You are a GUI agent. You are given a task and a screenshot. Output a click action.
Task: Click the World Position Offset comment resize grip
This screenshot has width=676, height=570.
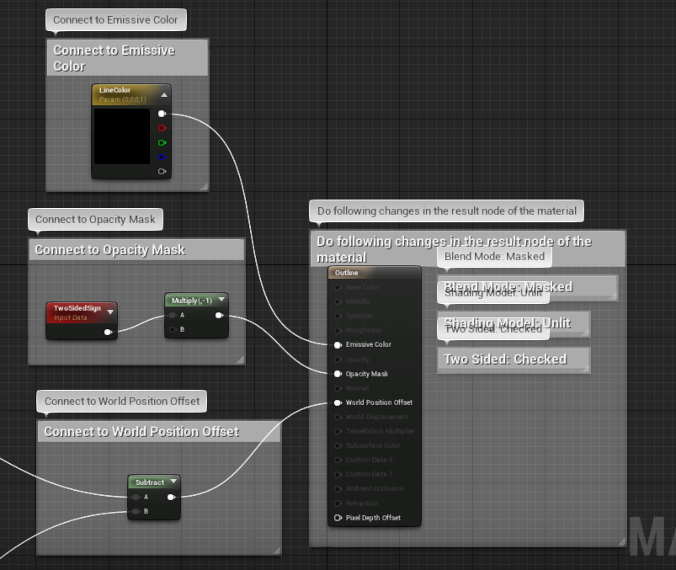coord(276,551)
